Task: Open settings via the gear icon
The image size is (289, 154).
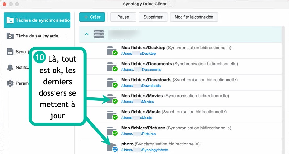Action: coord(10,83)
